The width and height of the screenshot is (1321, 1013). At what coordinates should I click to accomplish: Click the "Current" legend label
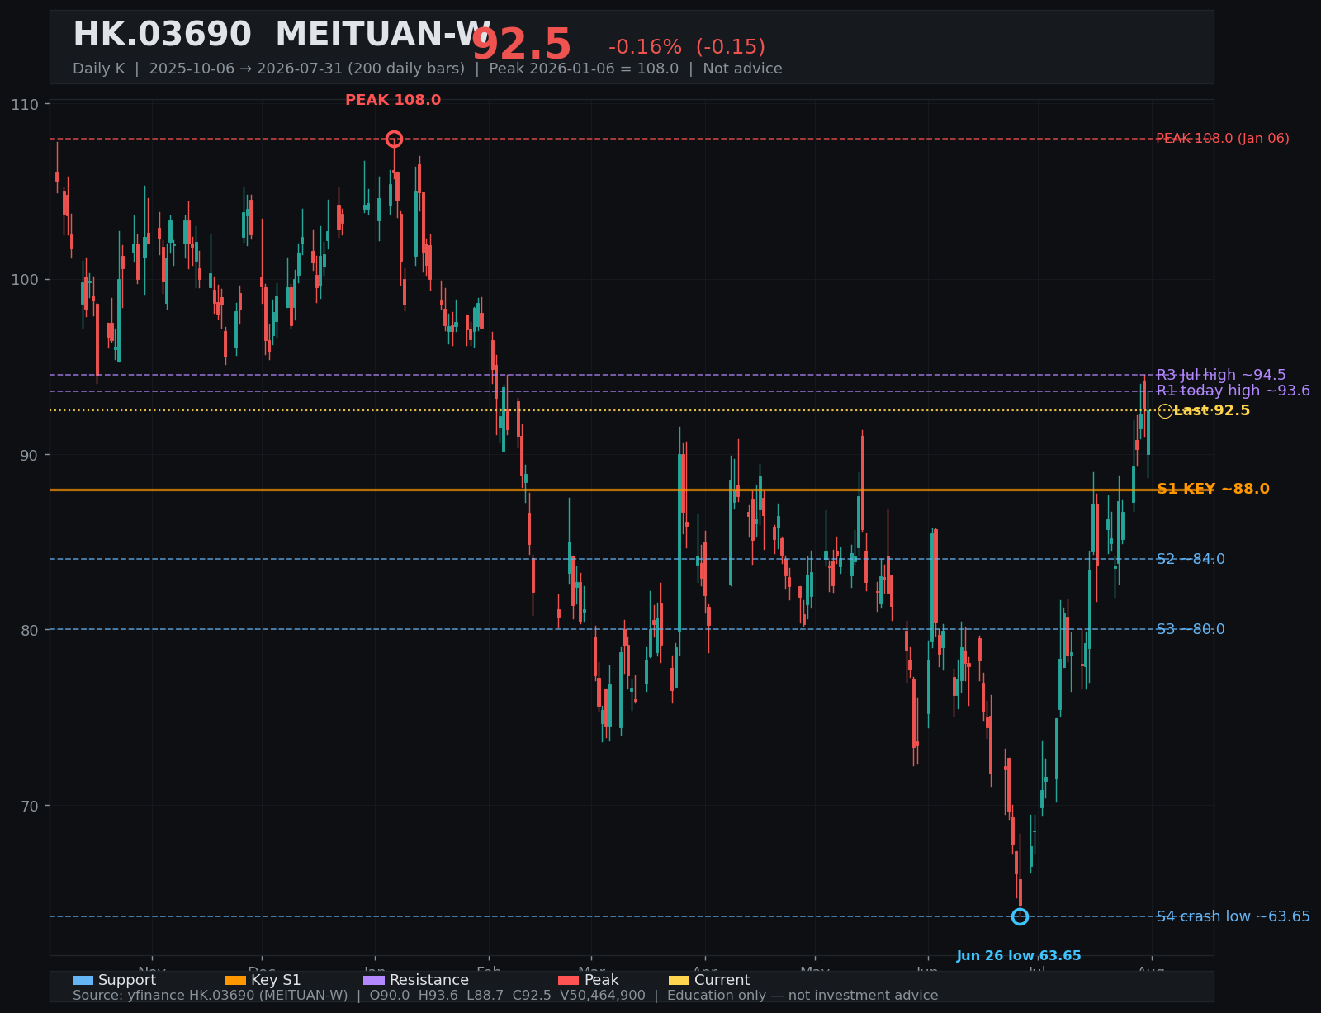[x=722, y=980]
